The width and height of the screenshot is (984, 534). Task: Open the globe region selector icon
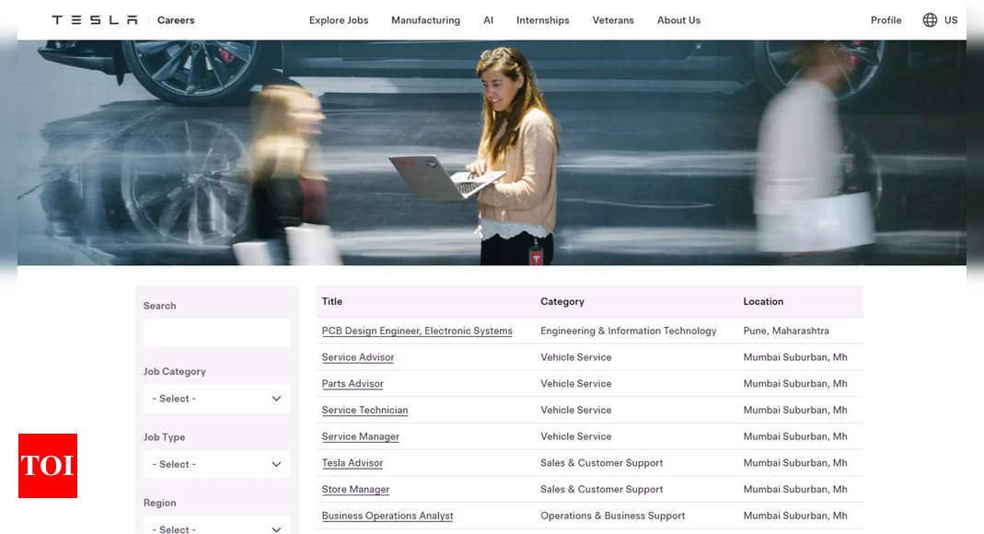(x=930, y=20)
